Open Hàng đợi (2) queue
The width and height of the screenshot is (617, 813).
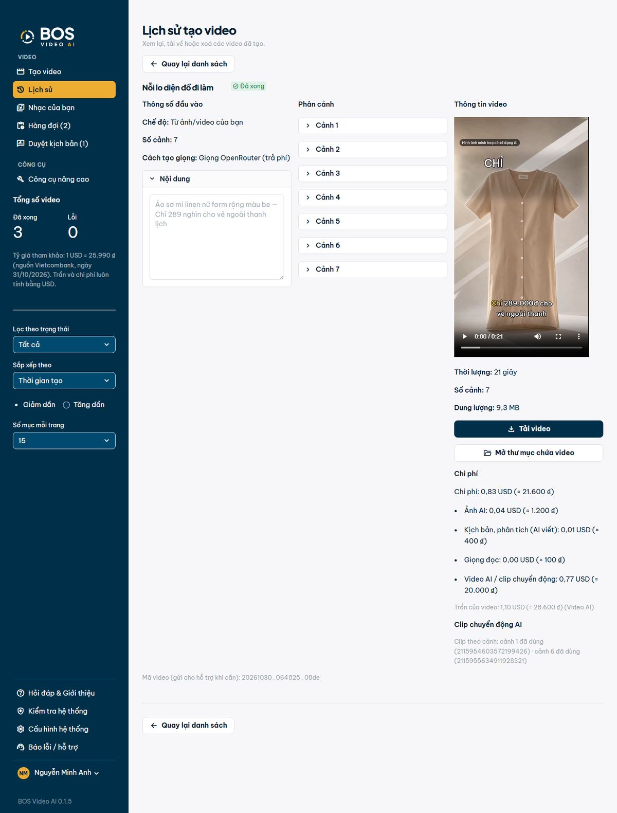(64, 125)
